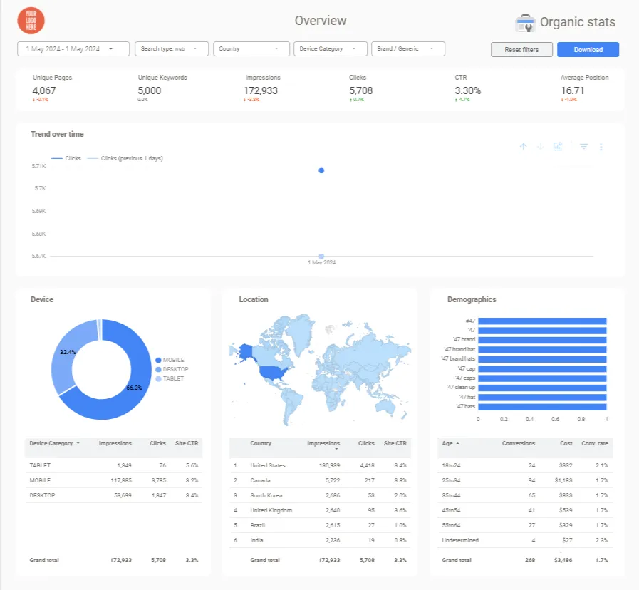The width and height of the screenshot is (639, 590).
Task: Click the blue Download button
Action: point(588,50)
